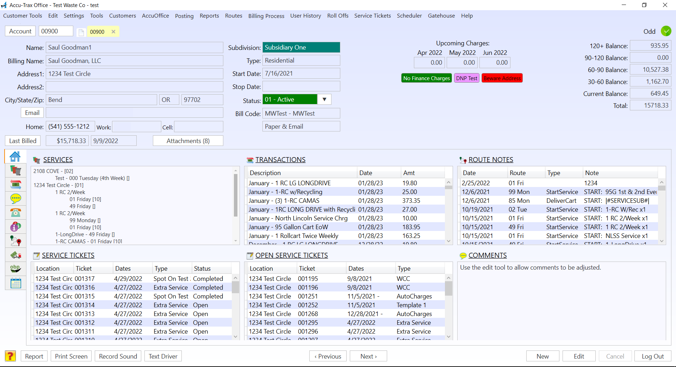Click the No Finance Charges green tag
This screenshot has height=367, width=676.
tap(427, 78)
